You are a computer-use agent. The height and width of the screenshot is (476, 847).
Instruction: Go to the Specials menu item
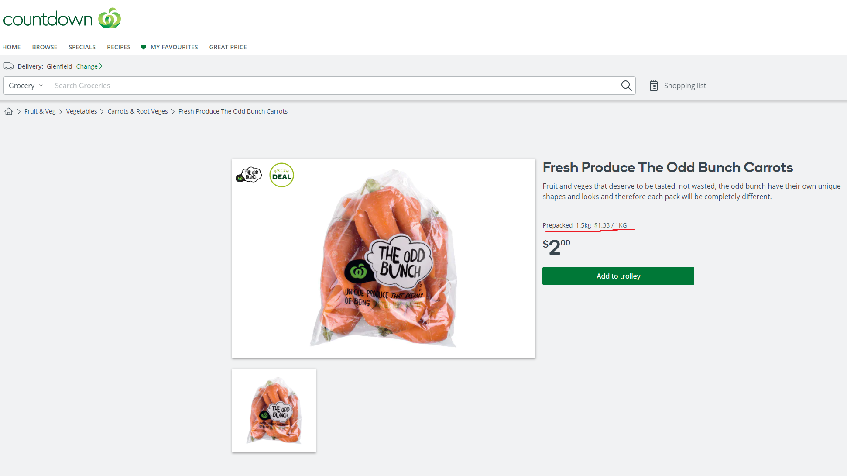coord(82,47)
